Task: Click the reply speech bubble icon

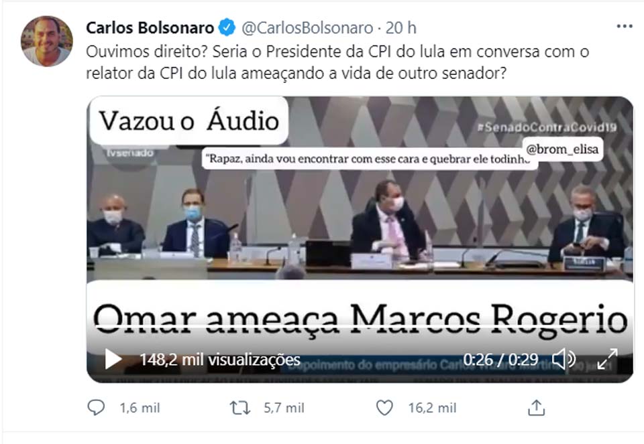Action: tap(96, 408)
